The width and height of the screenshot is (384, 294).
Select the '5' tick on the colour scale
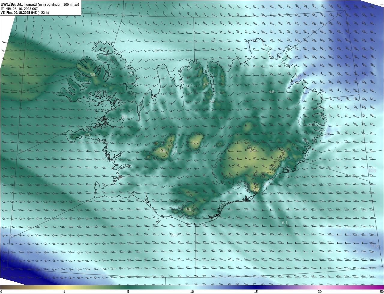pos(128,292)
